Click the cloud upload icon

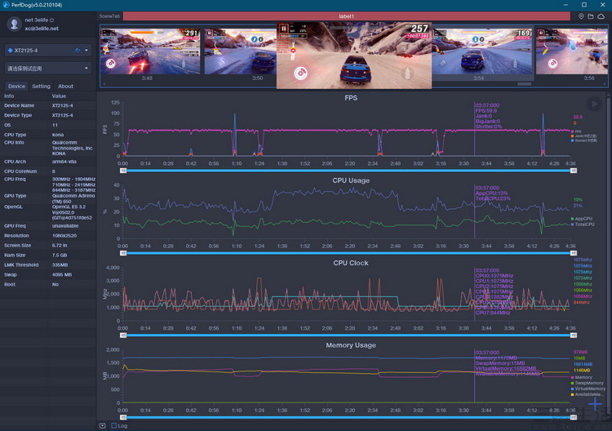tap(601, 16)
